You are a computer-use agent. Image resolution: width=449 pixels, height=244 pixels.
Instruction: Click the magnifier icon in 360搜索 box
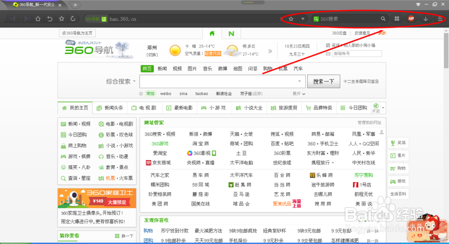383,19
